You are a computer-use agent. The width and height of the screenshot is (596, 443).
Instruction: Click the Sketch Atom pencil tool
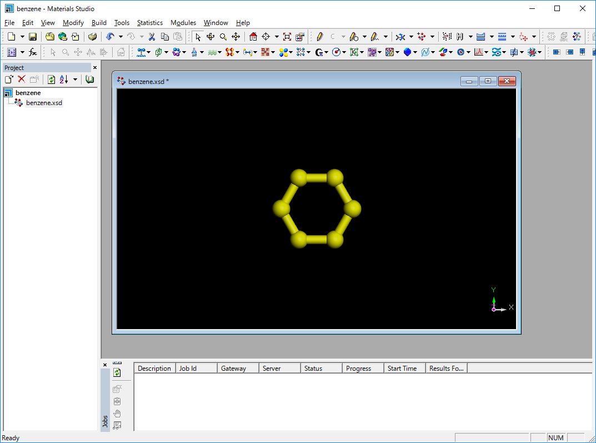(x=319, y=37)
